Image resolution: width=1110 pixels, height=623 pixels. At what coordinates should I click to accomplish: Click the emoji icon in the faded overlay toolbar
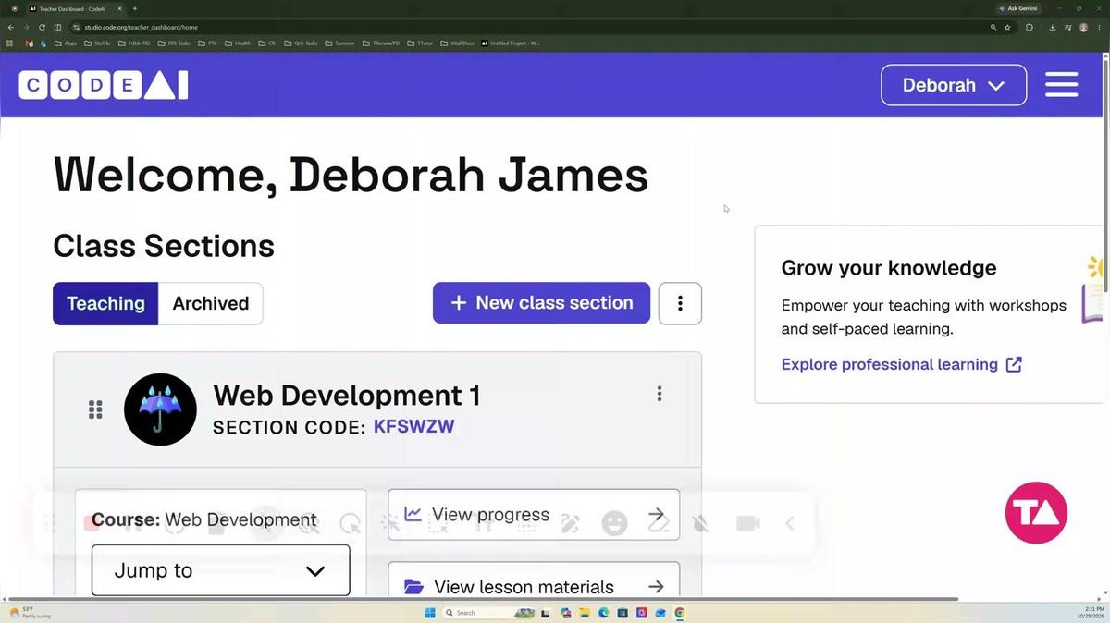point(614,523)
